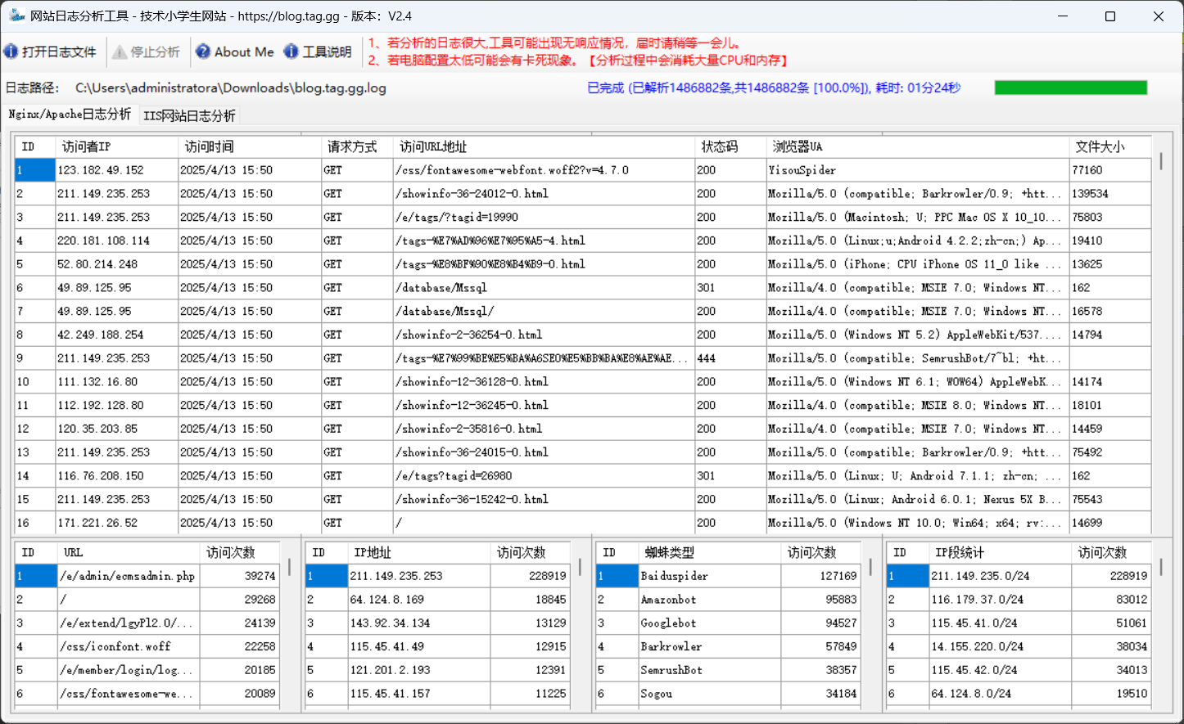Viewport: 1184px width, 724px height.
Task: Select log row with IP 123.182.49.152
Action: pos(101,170)
